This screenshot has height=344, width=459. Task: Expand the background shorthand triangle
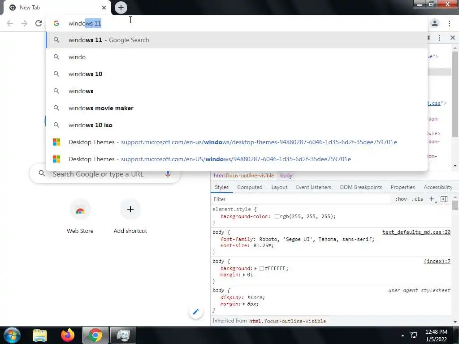click(x=255, y=269)
